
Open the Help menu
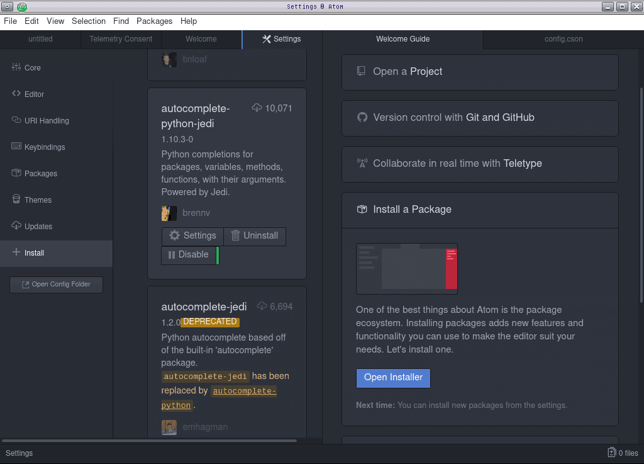[189, 21]
